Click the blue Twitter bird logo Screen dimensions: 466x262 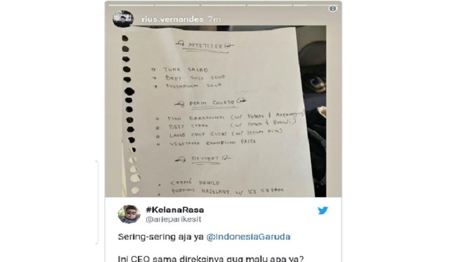[323, 210]
